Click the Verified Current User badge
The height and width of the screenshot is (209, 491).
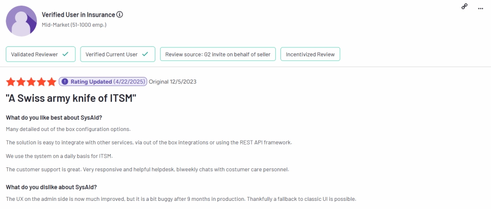point(118,55)
